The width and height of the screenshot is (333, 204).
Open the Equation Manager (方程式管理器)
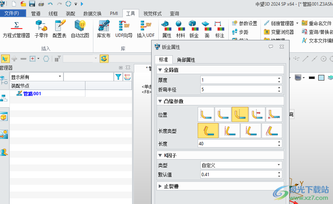16,29
